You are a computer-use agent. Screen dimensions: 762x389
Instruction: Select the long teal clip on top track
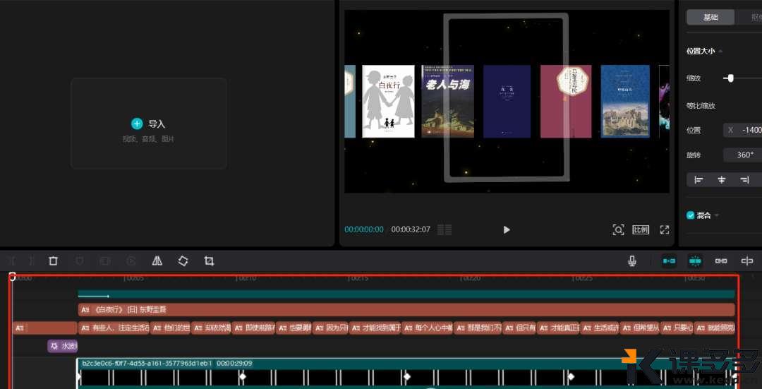[x=406, y=294]
